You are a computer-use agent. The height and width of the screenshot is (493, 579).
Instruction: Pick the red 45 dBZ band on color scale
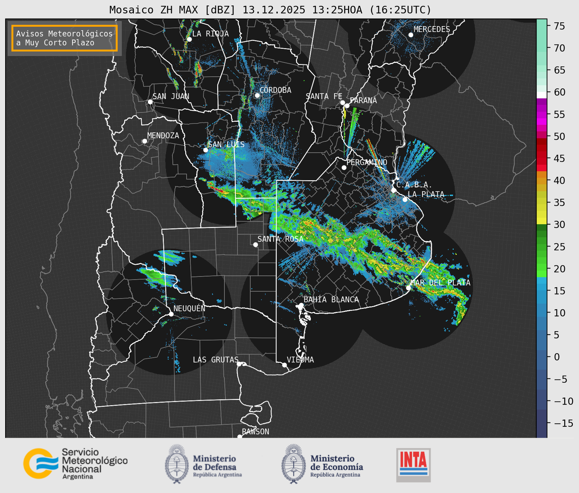coord(542,158)
